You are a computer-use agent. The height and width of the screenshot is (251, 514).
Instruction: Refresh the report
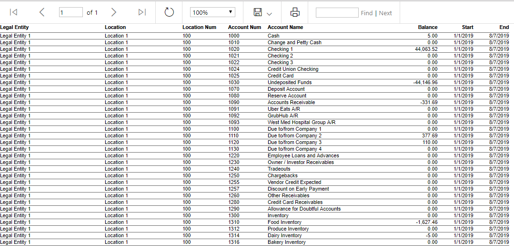[169, 12]
